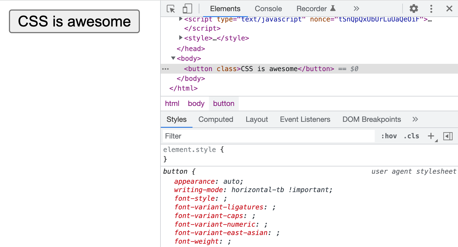The height and width of the screenshot is (247, 458).
Task: Close the DevTools panel
Action: tap(449, 9)
